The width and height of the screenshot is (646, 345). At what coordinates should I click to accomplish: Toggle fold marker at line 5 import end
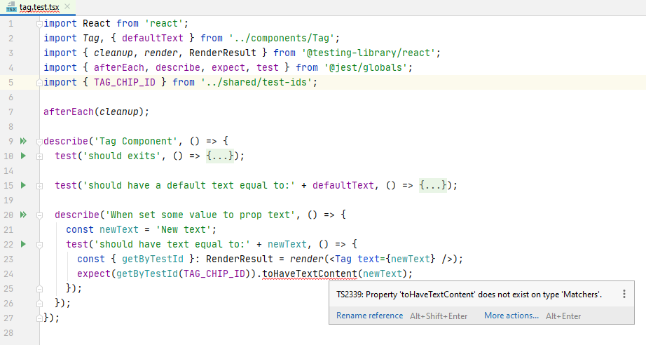click(x=39, y=83)
